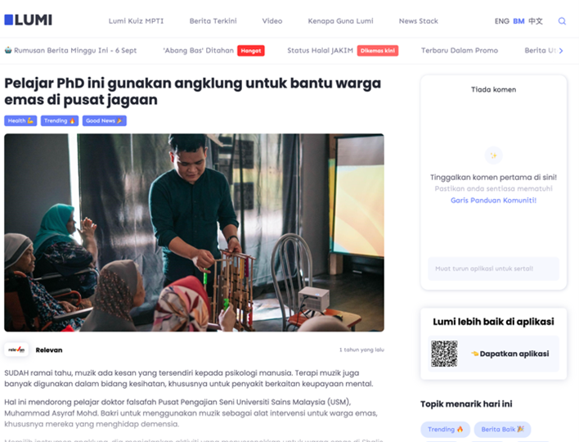Viewport: 579px width, 442px height.
Task: Switch language to BM
Action: click(518, 21)
